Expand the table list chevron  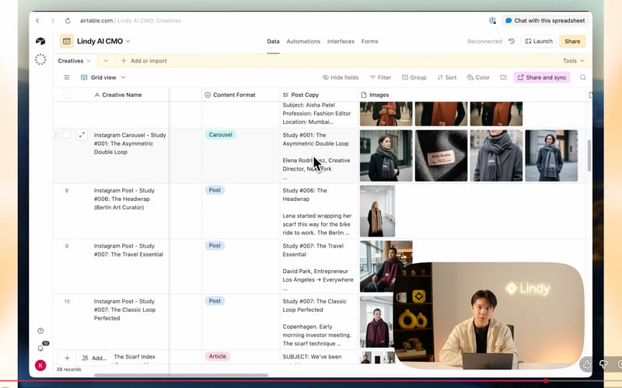pyautogui.click(x=106, y=61)
